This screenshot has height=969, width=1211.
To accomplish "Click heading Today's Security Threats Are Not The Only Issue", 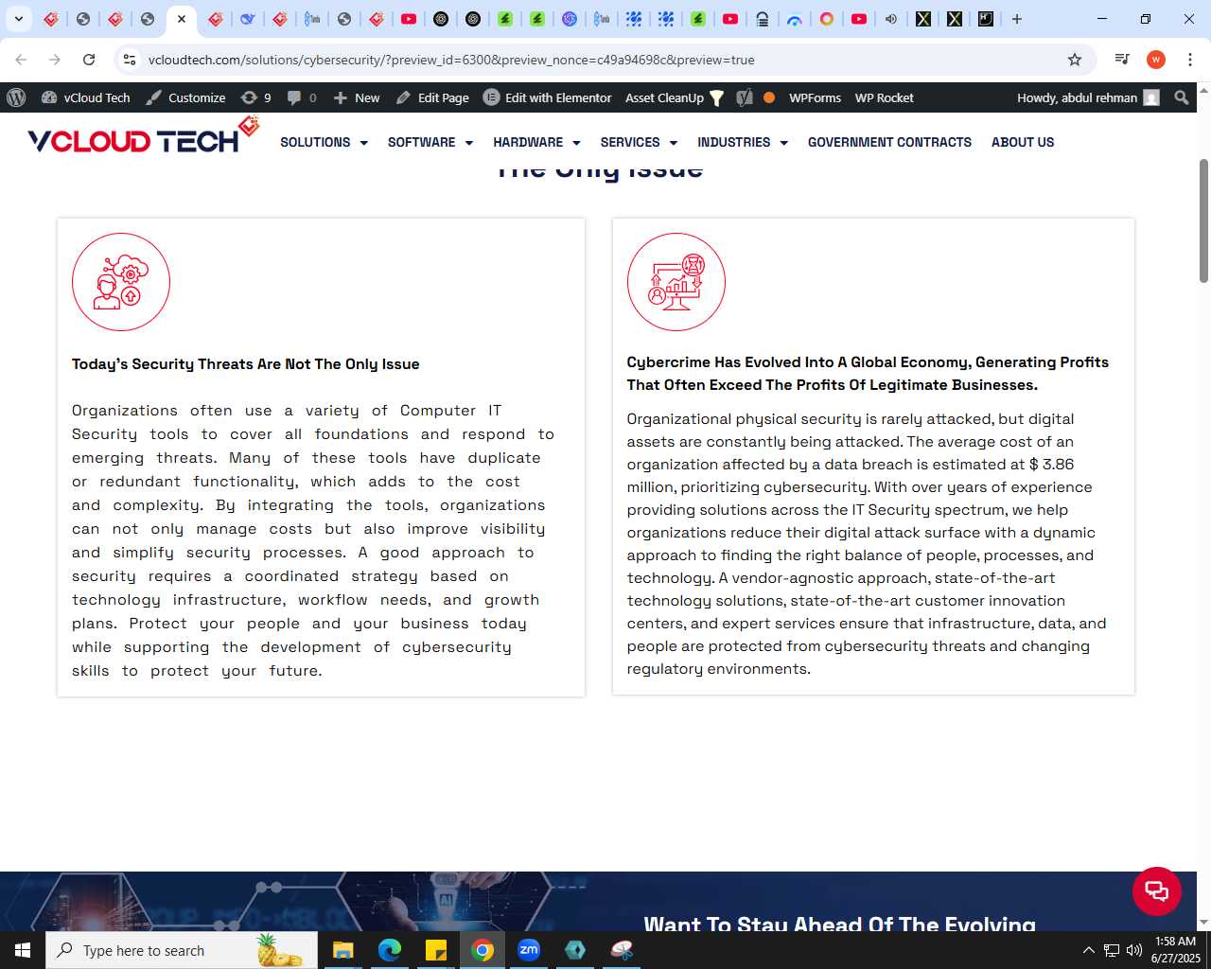I will coord(246,364).
